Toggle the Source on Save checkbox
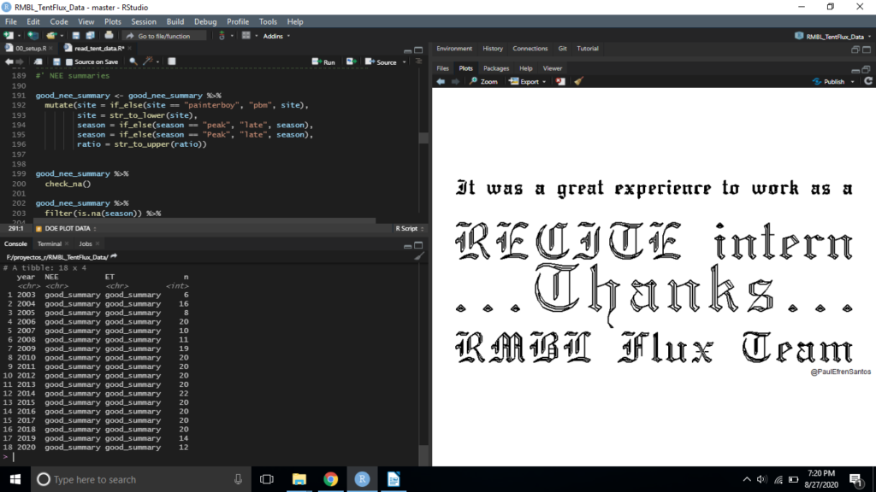 (69, 61)
